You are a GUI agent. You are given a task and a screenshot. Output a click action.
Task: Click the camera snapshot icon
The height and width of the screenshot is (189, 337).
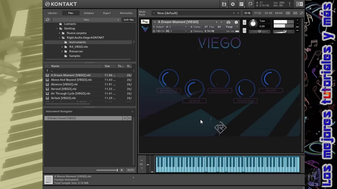(x=228, y=22)
